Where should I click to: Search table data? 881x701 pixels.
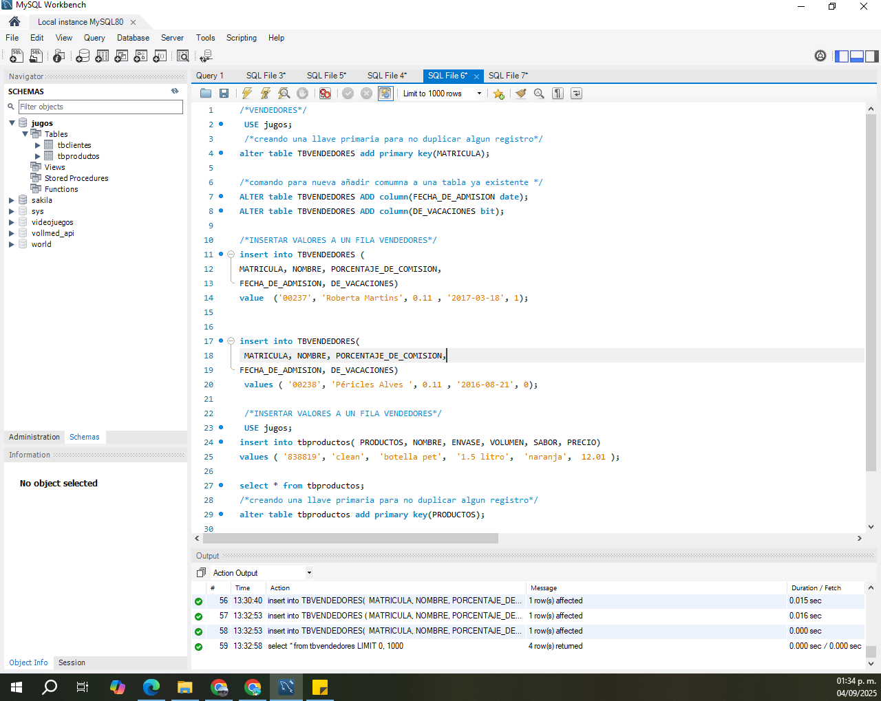(183, 56)
